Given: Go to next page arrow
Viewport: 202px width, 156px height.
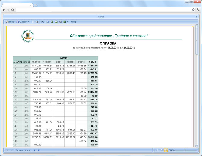Looking at the screenshot, I should (35, 150).
